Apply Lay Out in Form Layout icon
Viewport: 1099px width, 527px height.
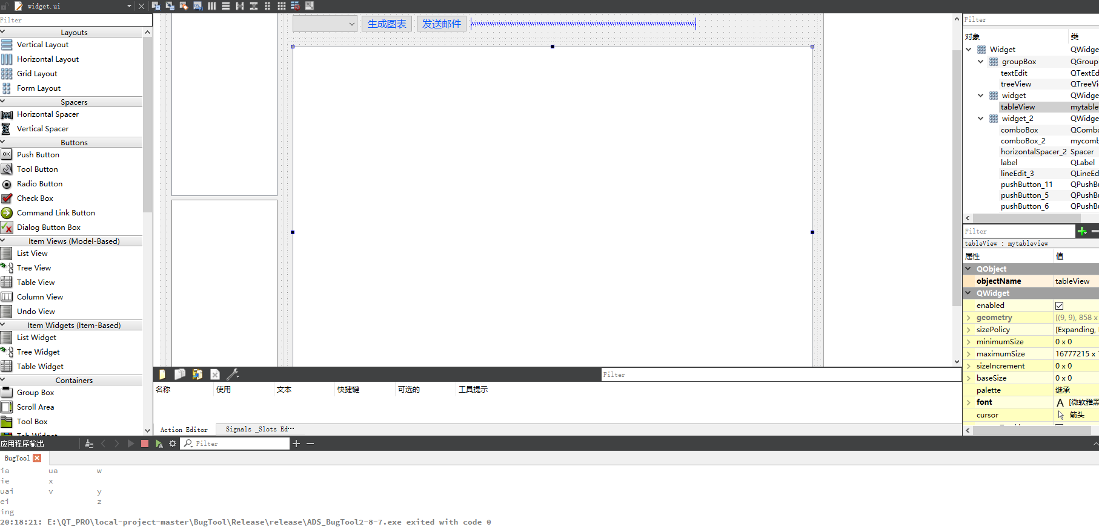click(x=268, y=6)
